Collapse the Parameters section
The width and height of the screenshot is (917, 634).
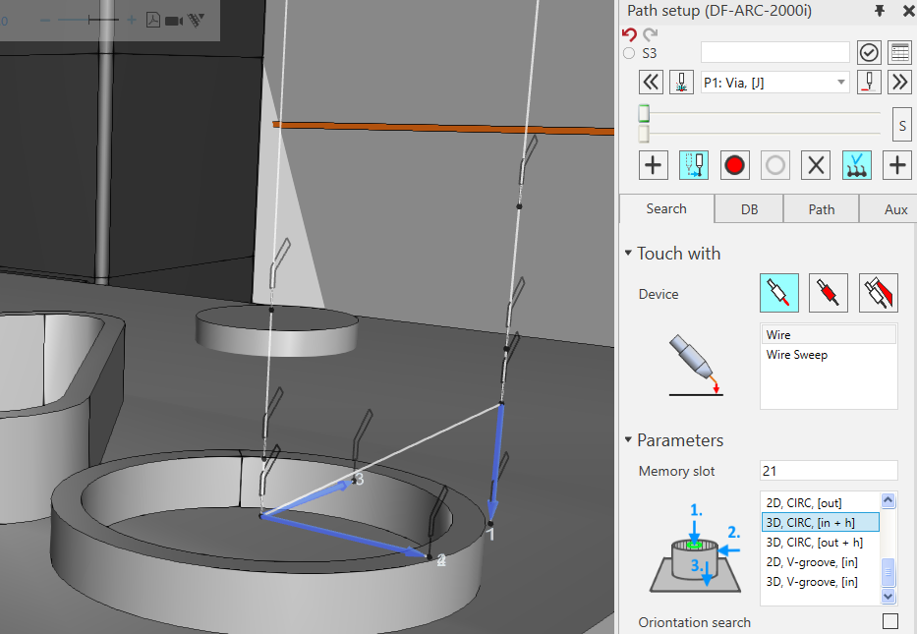628,440
